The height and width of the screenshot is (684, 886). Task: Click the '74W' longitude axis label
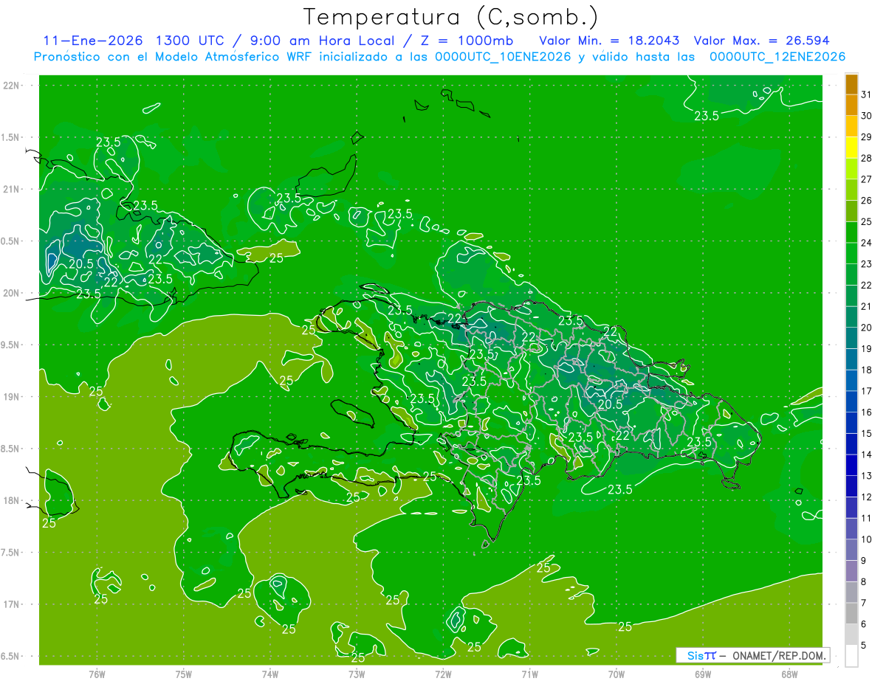pos(269,674)
